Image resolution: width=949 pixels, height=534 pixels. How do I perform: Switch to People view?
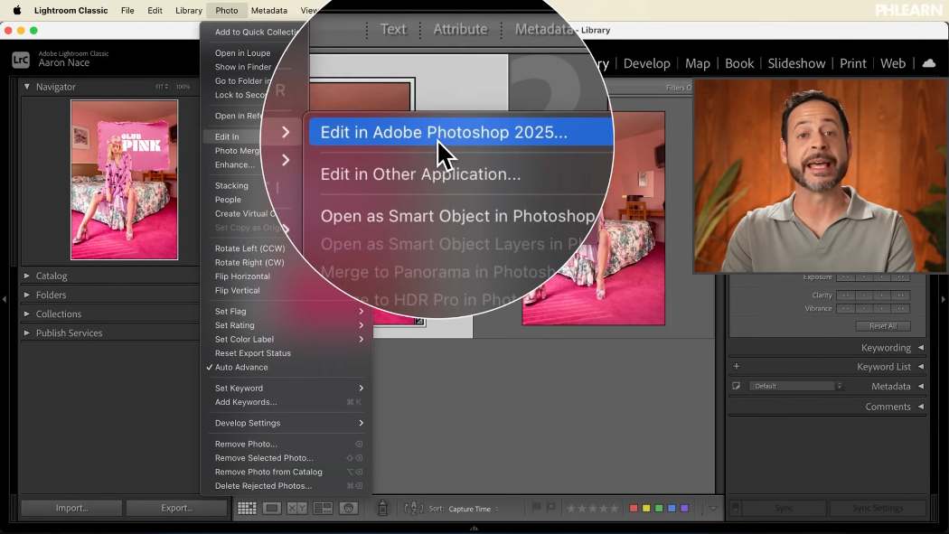[349, 508]
